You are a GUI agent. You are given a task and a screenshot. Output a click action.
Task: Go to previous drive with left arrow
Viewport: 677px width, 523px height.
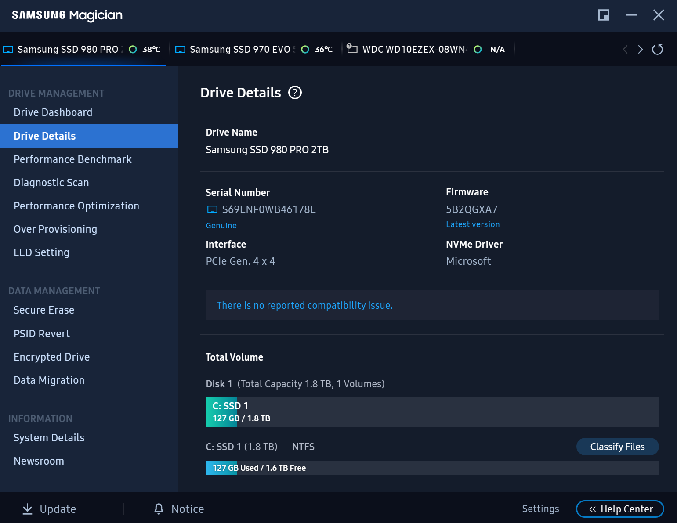pos(625,49)
